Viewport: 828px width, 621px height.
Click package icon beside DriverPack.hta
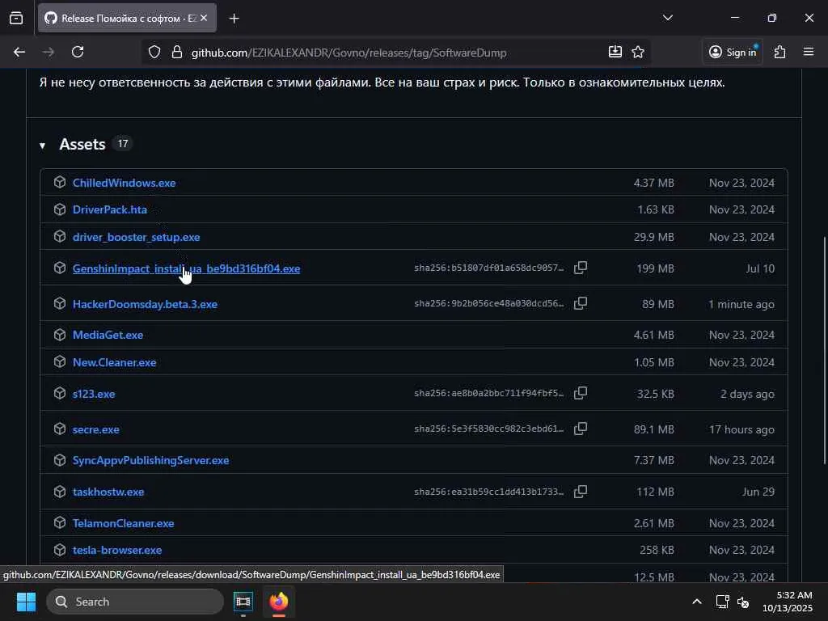[x=60, y=209]
